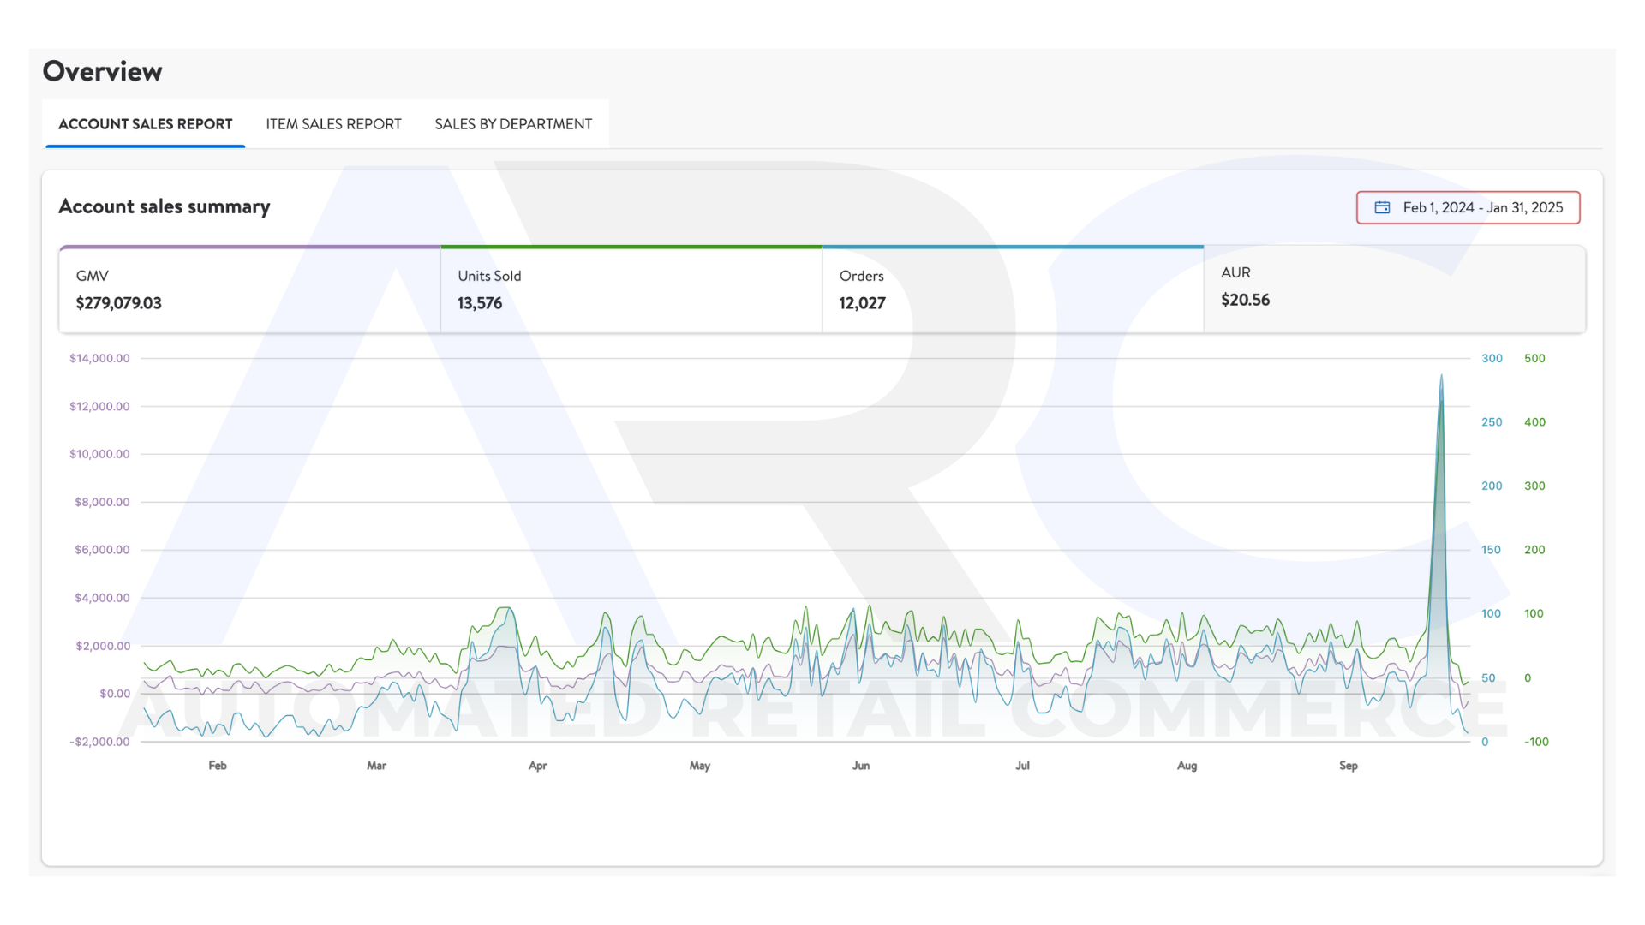The image size is (1645, 925).
Task: Click the Account sales summary heading
Action: (164, 206)
